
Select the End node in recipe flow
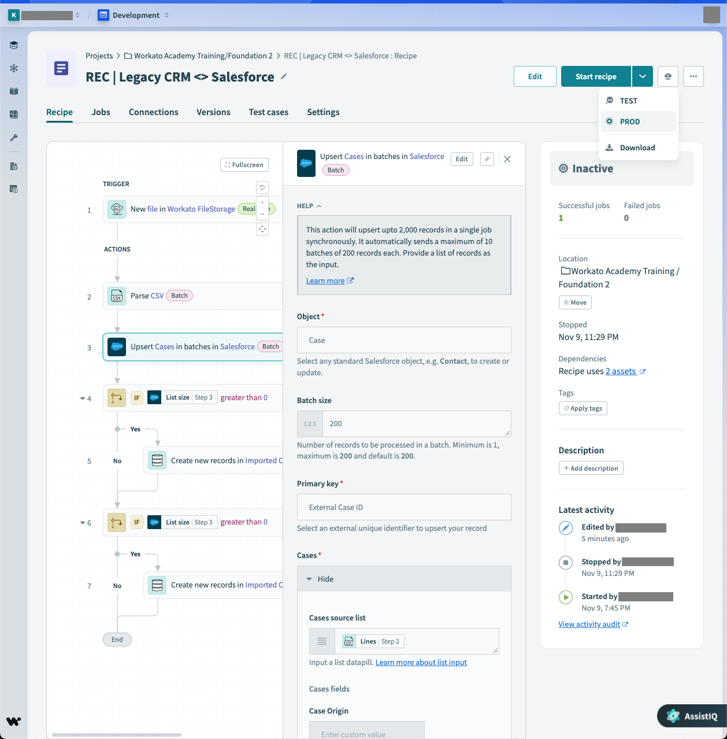[x=117, y=640]
